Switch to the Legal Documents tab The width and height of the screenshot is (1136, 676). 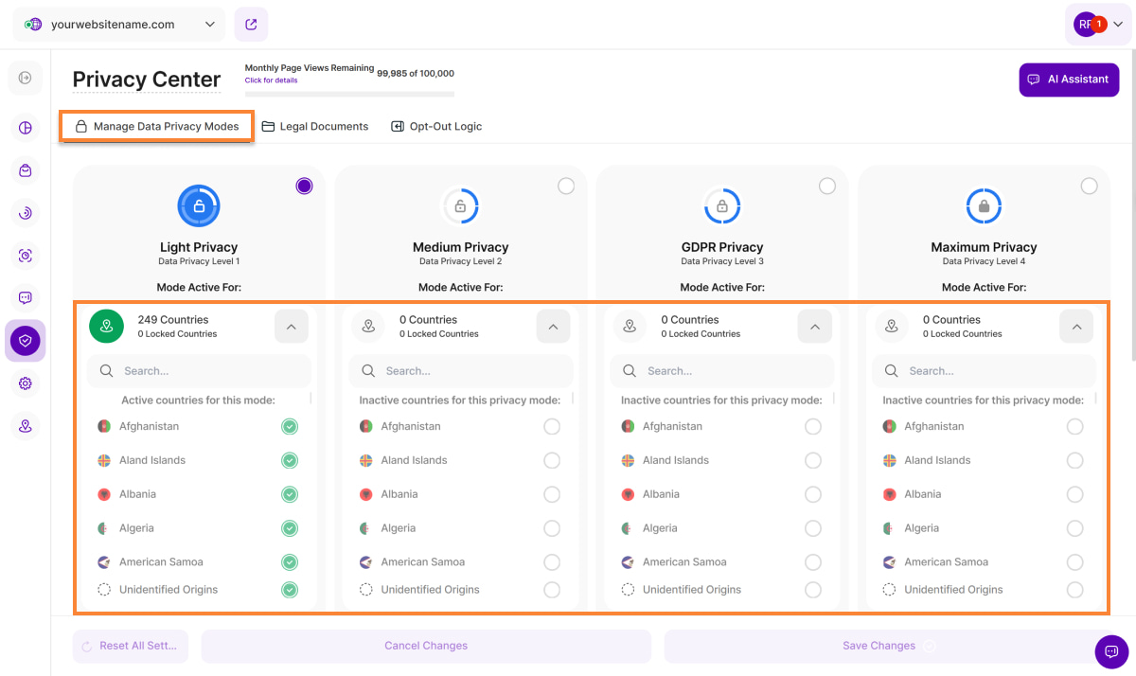[315, 126]
